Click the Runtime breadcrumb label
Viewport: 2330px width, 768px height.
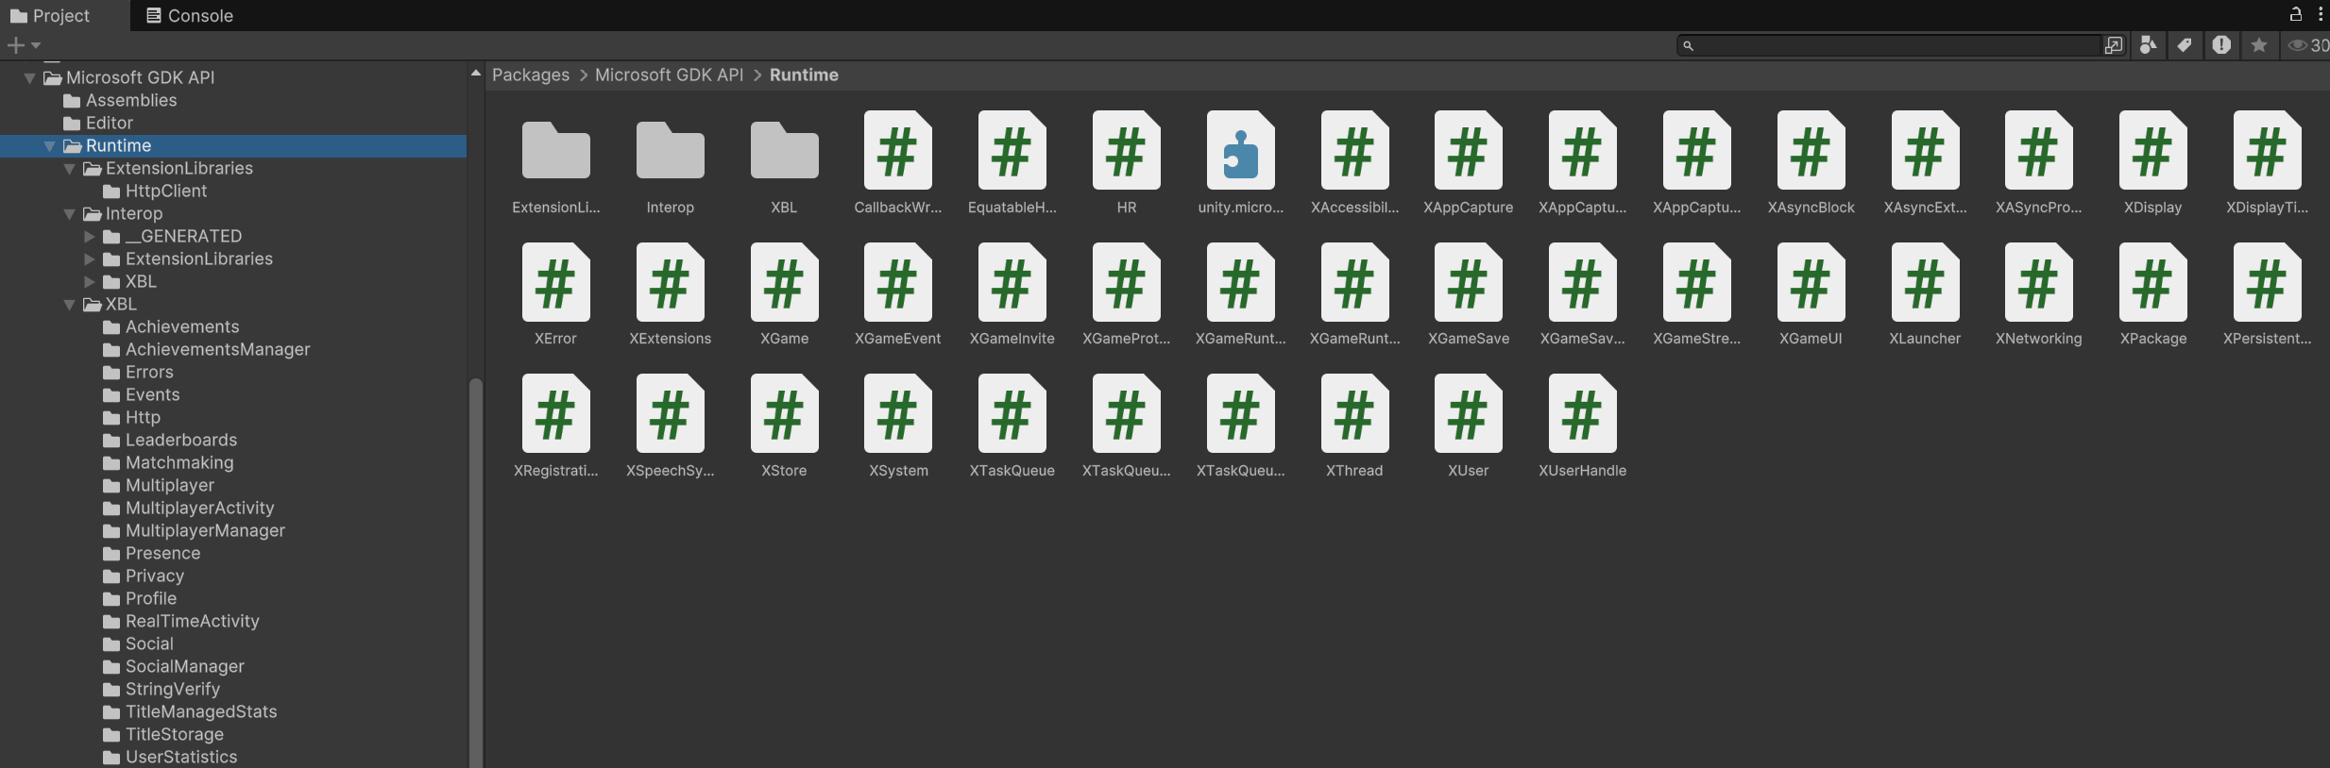click(804, 75)
